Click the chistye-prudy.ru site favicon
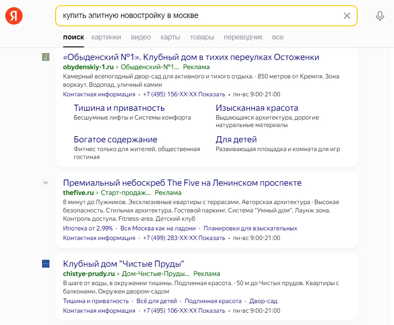The image size is (394, 325). point(46,264)
